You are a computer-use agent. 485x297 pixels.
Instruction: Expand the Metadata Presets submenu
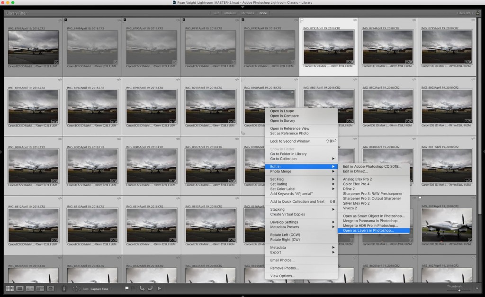tap(301, 227)
